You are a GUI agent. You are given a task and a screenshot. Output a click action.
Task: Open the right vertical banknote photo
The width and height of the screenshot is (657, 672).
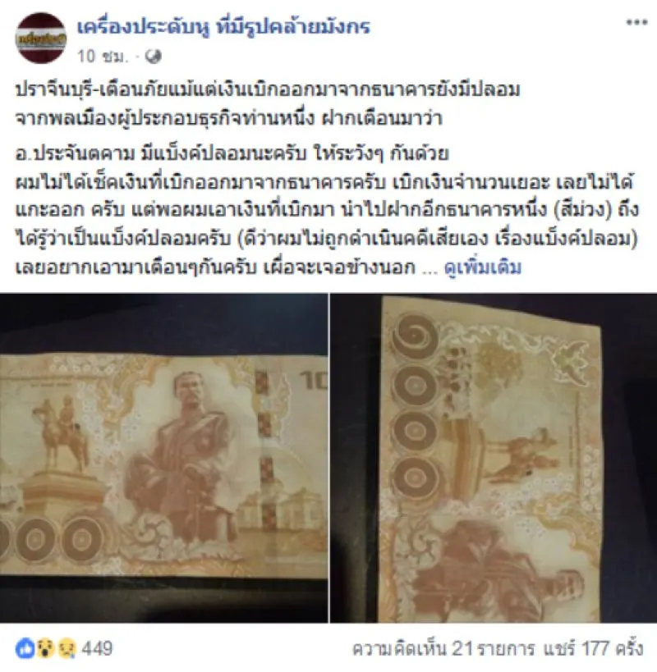click(x=494, y=458)
